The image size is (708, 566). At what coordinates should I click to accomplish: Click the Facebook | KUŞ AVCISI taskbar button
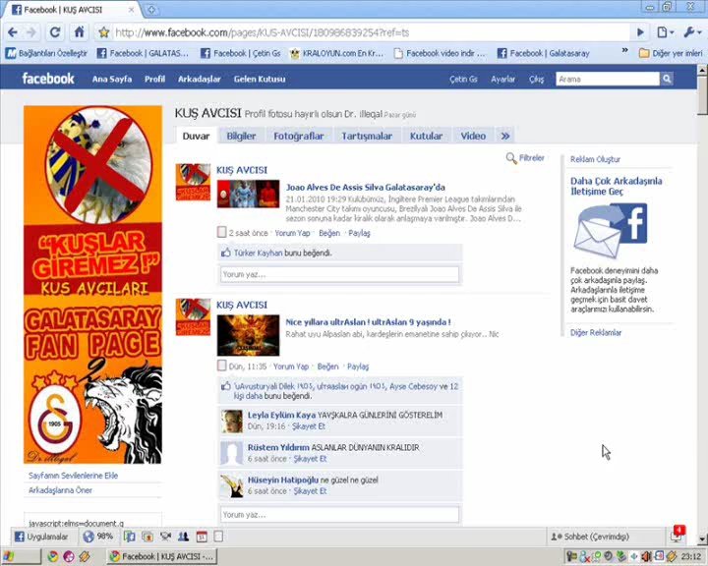[162, 556]
